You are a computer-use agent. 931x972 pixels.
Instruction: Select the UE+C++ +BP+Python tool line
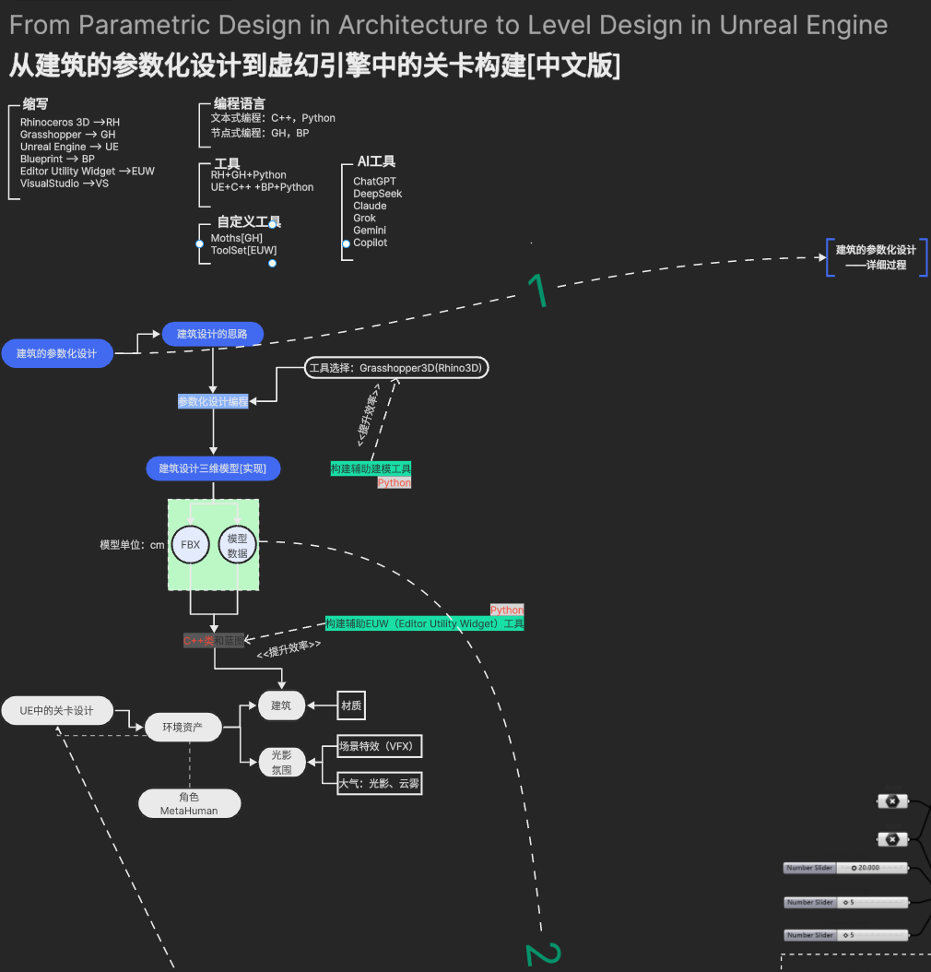click(x=262, y=187)
